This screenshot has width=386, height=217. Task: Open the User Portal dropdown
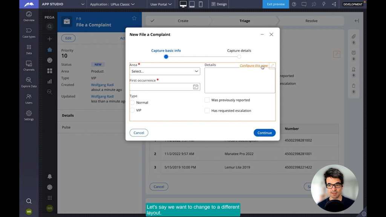[161, 5]
